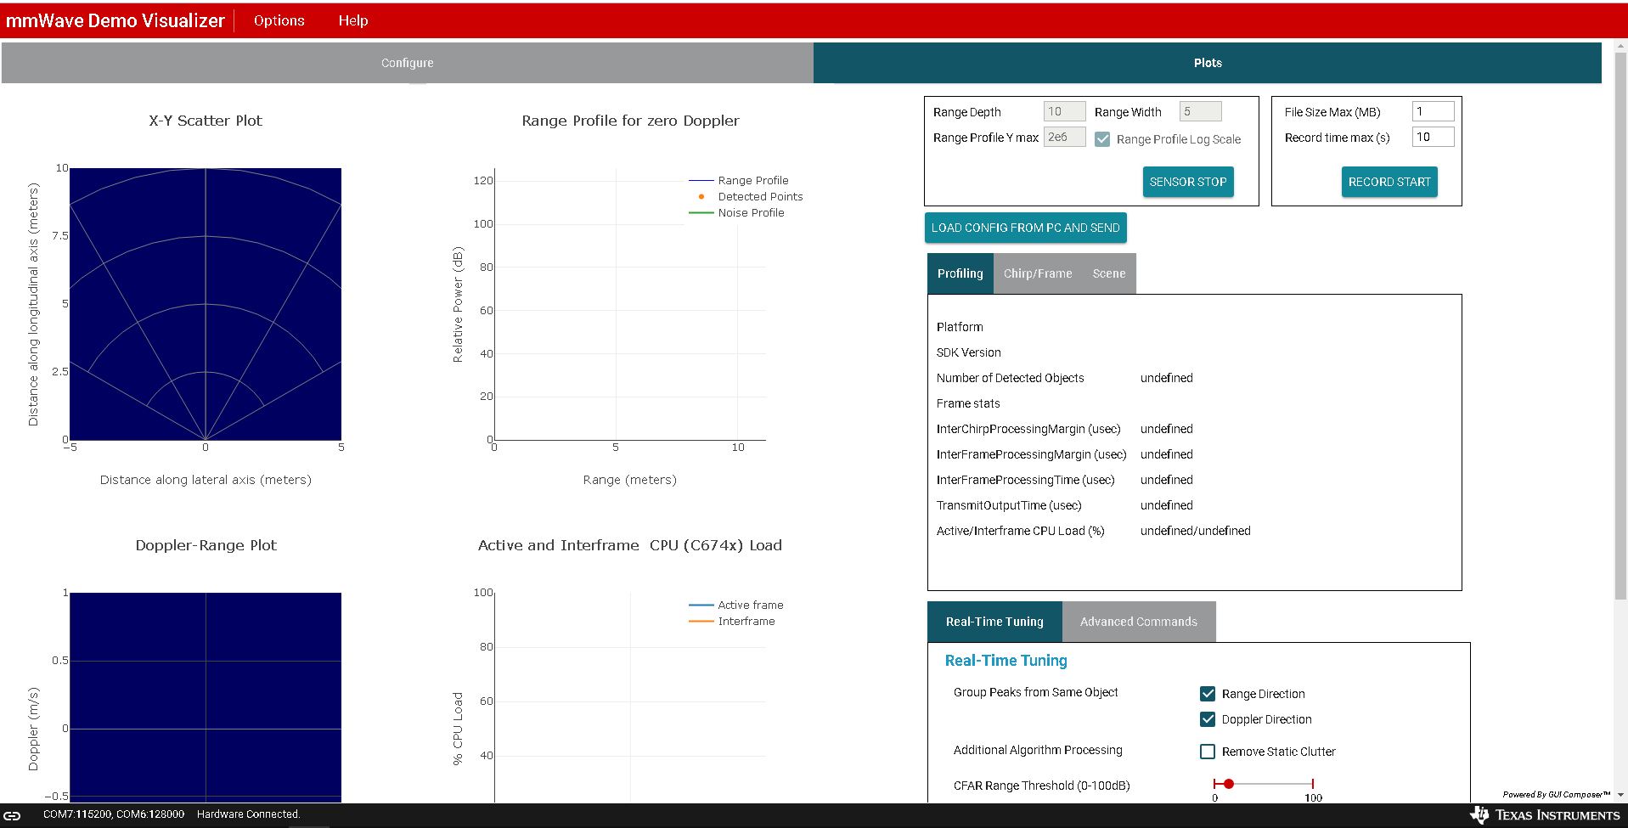Click the Record time max (s) field
The image size is (1628, 828).
click(1433, 137)
